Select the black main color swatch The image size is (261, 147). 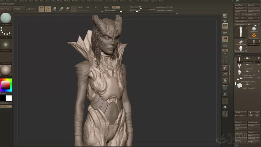2,98
